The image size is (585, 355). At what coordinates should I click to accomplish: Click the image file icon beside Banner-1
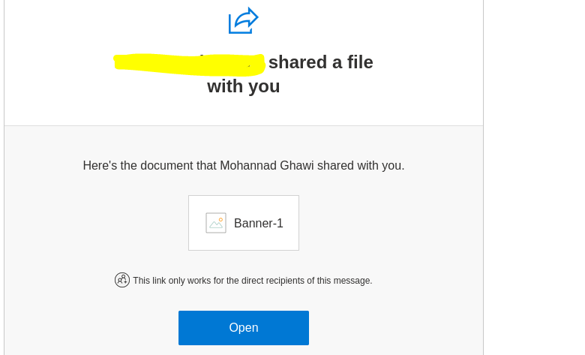(216, 223)
